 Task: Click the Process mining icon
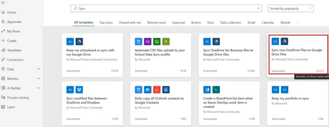click(3, 97)
